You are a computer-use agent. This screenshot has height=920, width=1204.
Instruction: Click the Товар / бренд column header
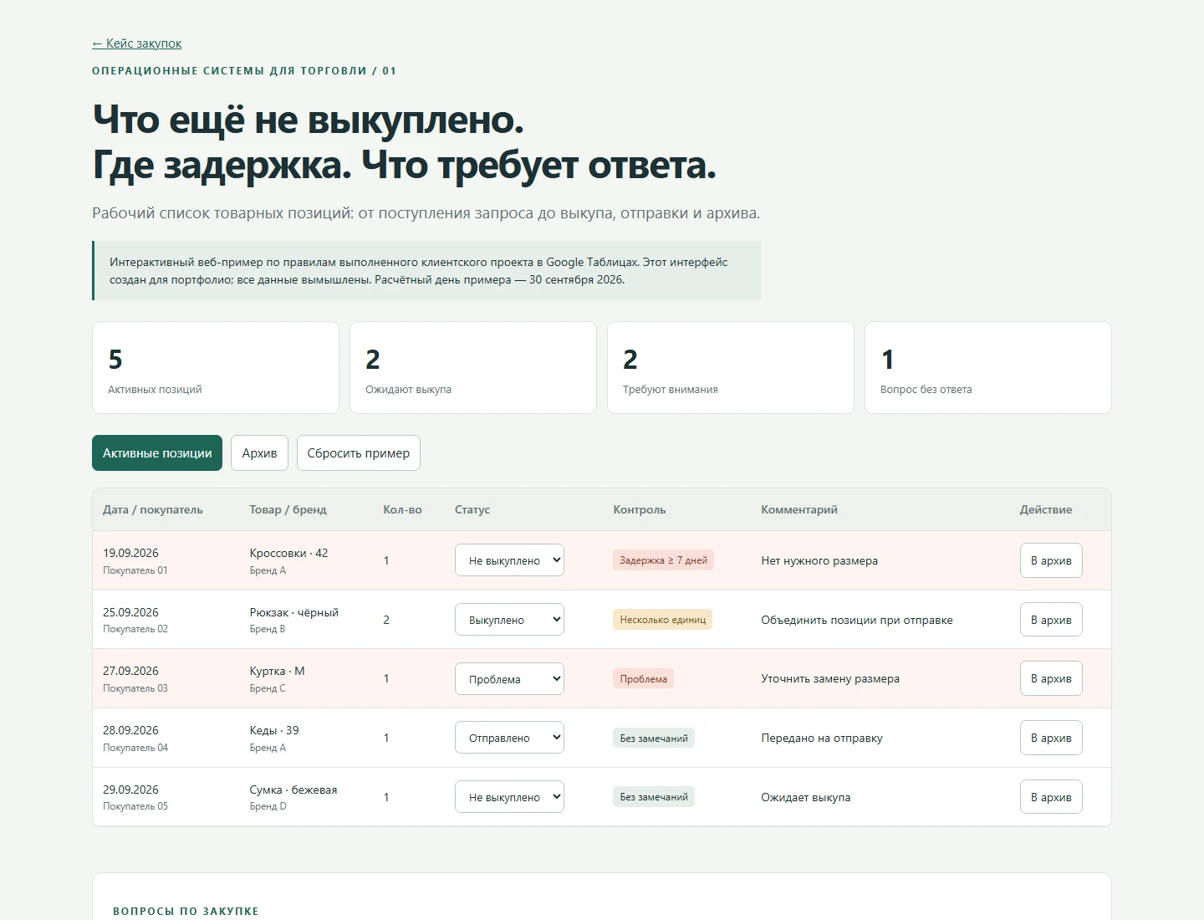[x=288, y=509]
